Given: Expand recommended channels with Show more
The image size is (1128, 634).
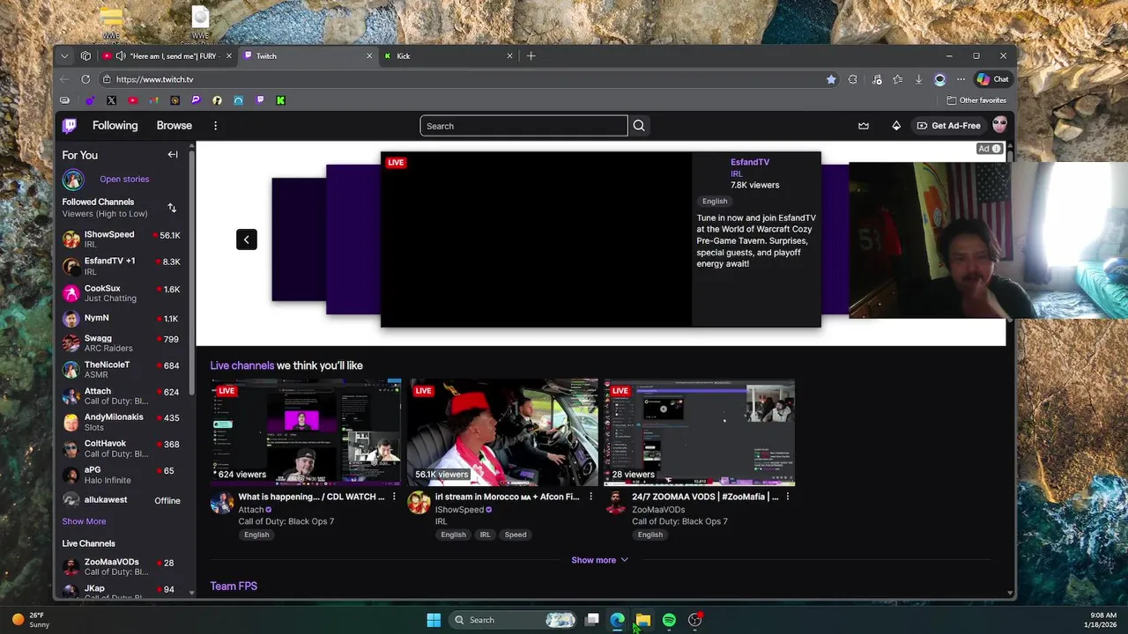Looking at the screenshot, I should point(600,560).
